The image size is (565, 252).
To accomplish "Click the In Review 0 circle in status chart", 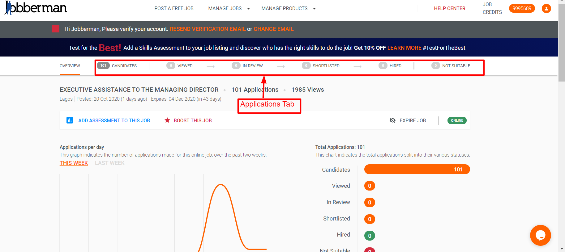I will (x=370, y=202).
